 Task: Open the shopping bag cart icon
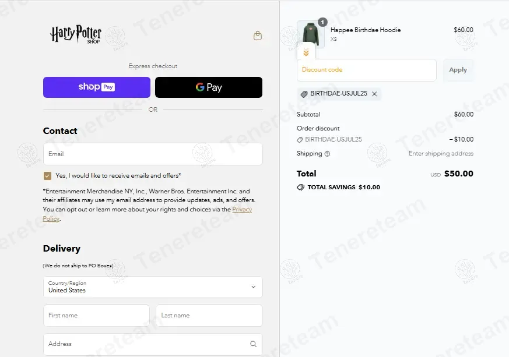click(x=258, y=36)
